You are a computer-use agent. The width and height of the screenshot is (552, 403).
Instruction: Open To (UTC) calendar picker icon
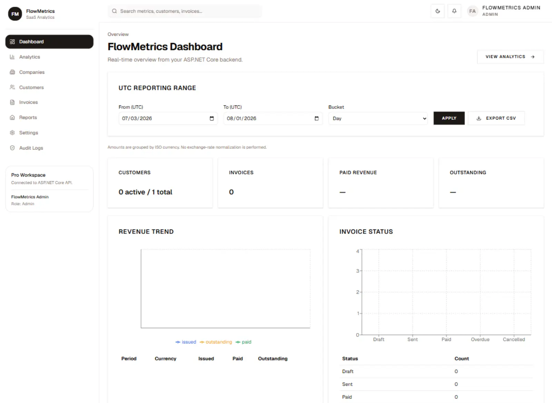(x=317, y=118)
